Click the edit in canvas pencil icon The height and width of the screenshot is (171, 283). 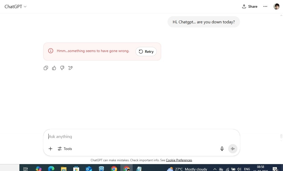pos(70,68)
